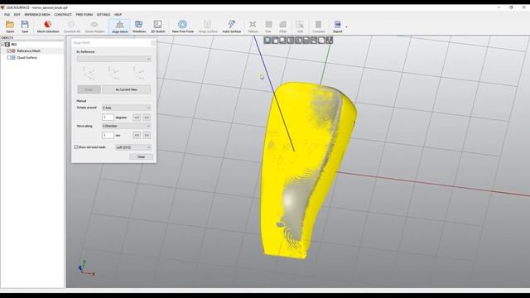Rotate forward with the degrees >> button
Image resolution: width=530 pixels, height=298 pixels.
coord(147,118)
